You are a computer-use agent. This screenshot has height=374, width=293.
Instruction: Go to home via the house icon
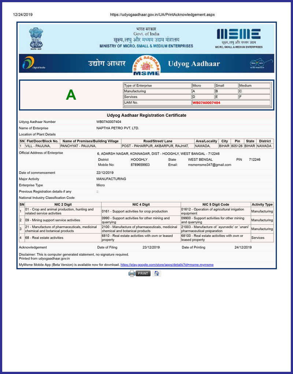click(x=157, y=274)
